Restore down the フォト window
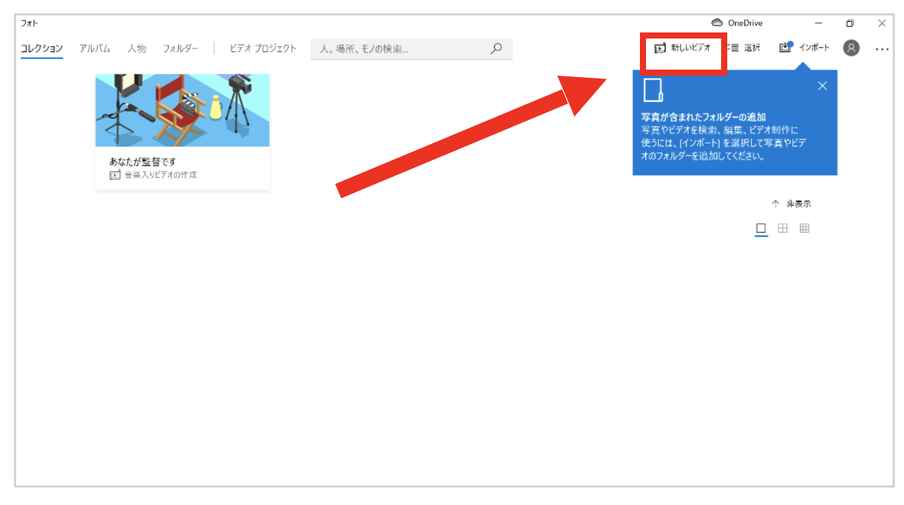Screen dimensions: 904x505 (x=850, y=23)
